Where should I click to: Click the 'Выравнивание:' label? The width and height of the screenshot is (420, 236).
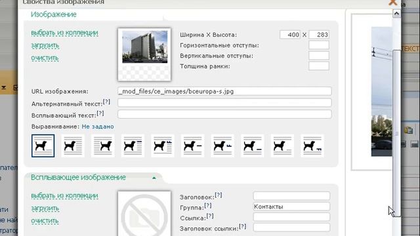pyautogui.click(x=55, y=127)
